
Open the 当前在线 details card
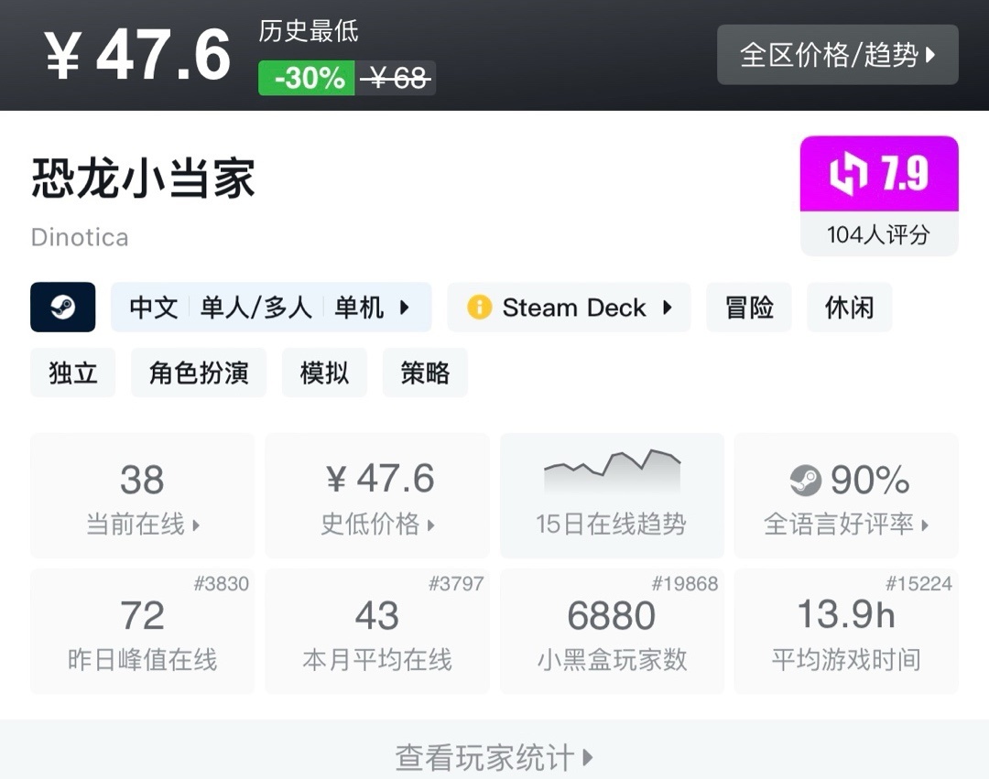coord(143,495)
